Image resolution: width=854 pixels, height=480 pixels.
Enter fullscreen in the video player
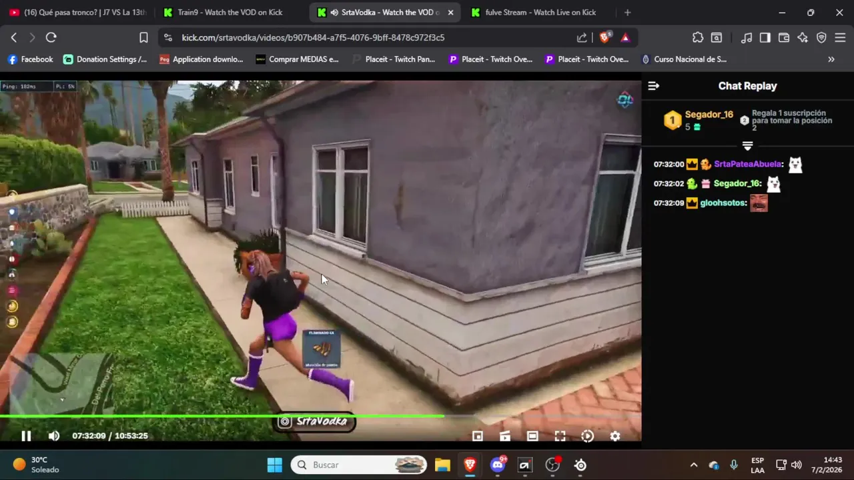pos(560,436)
